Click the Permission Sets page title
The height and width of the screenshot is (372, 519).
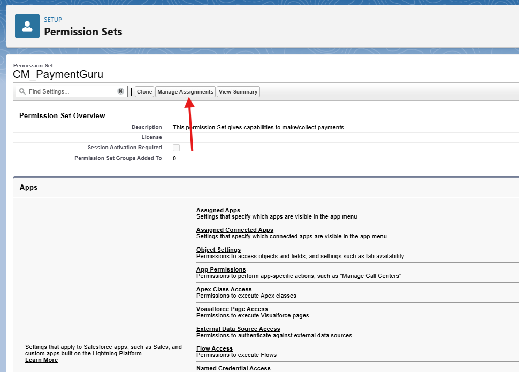coord(83,32)
